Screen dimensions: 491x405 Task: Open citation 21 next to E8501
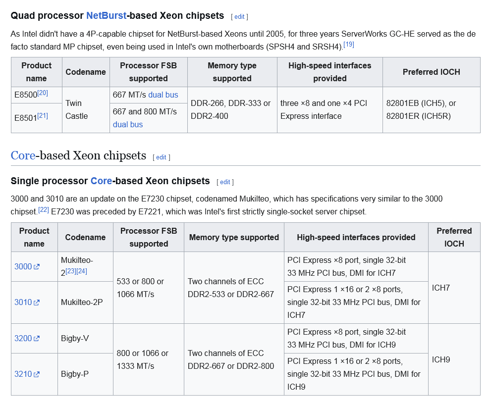43,116
